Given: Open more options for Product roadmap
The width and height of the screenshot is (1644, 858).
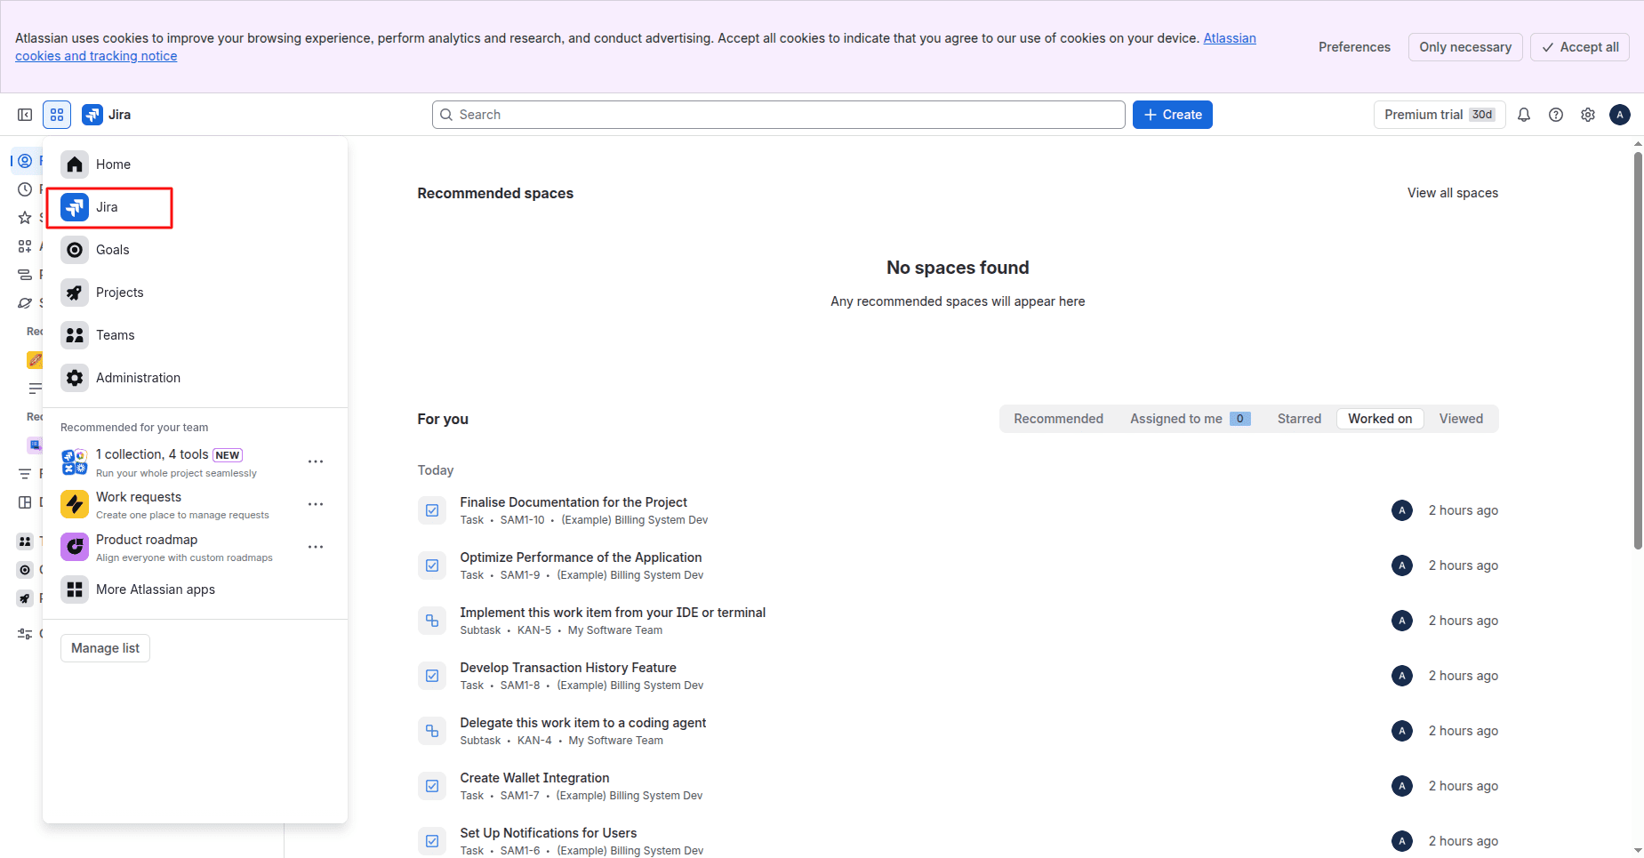Looking at the screenshot, I should (x=316, y=547).
